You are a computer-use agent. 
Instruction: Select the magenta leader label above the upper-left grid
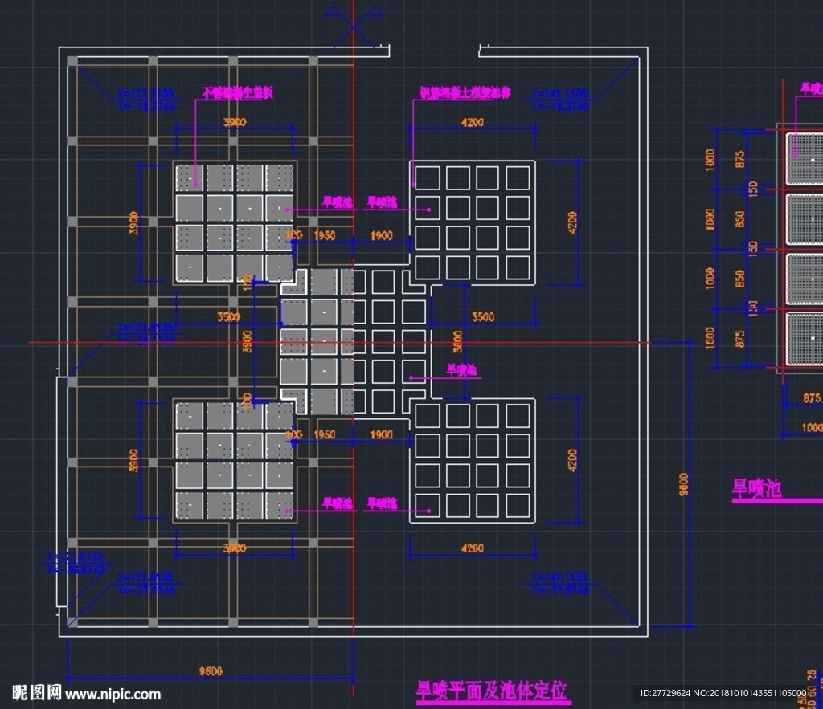pos(238,93)
